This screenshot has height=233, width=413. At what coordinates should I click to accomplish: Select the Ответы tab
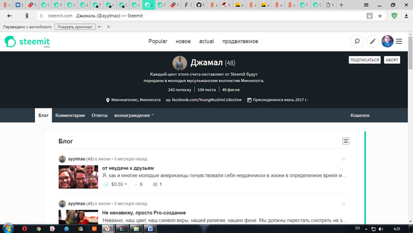(99, 116)
